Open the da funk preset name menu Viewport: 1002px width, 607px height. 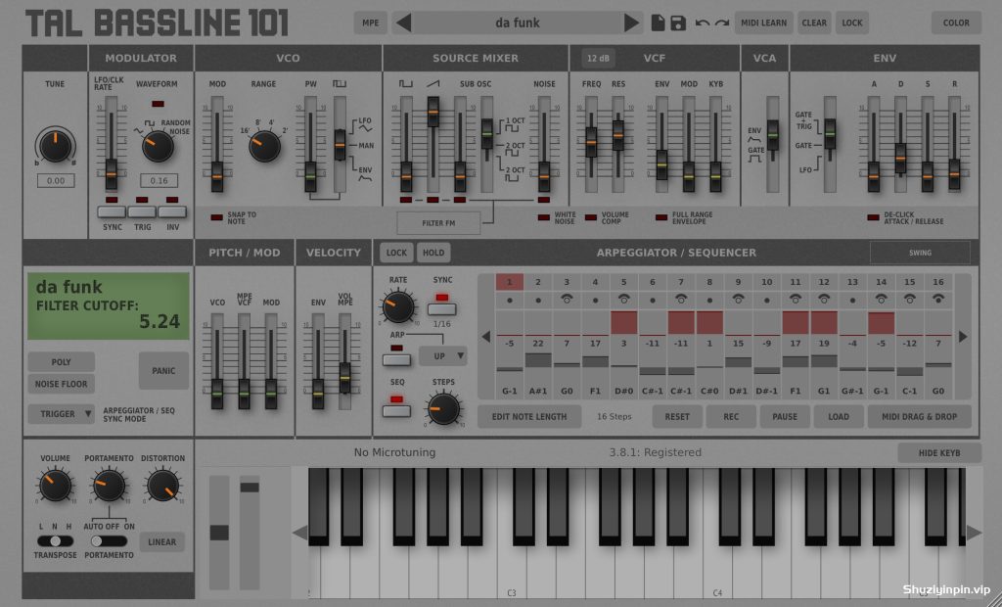[518, 23]
